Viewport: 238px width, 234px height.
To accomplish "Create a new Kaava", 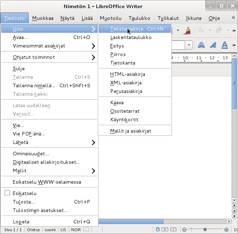I will [x=135, y=103].
